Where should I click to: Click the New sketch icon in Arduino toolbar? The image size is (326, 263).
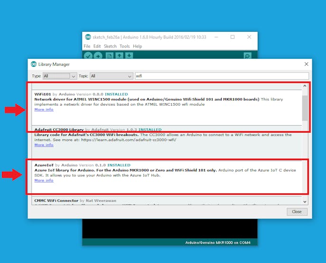[x=109, y=55]
